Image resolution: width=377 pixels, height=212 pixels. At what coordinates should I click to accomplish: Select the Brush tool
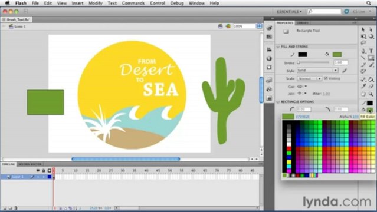pyautogui.click(x=371, y=65)
